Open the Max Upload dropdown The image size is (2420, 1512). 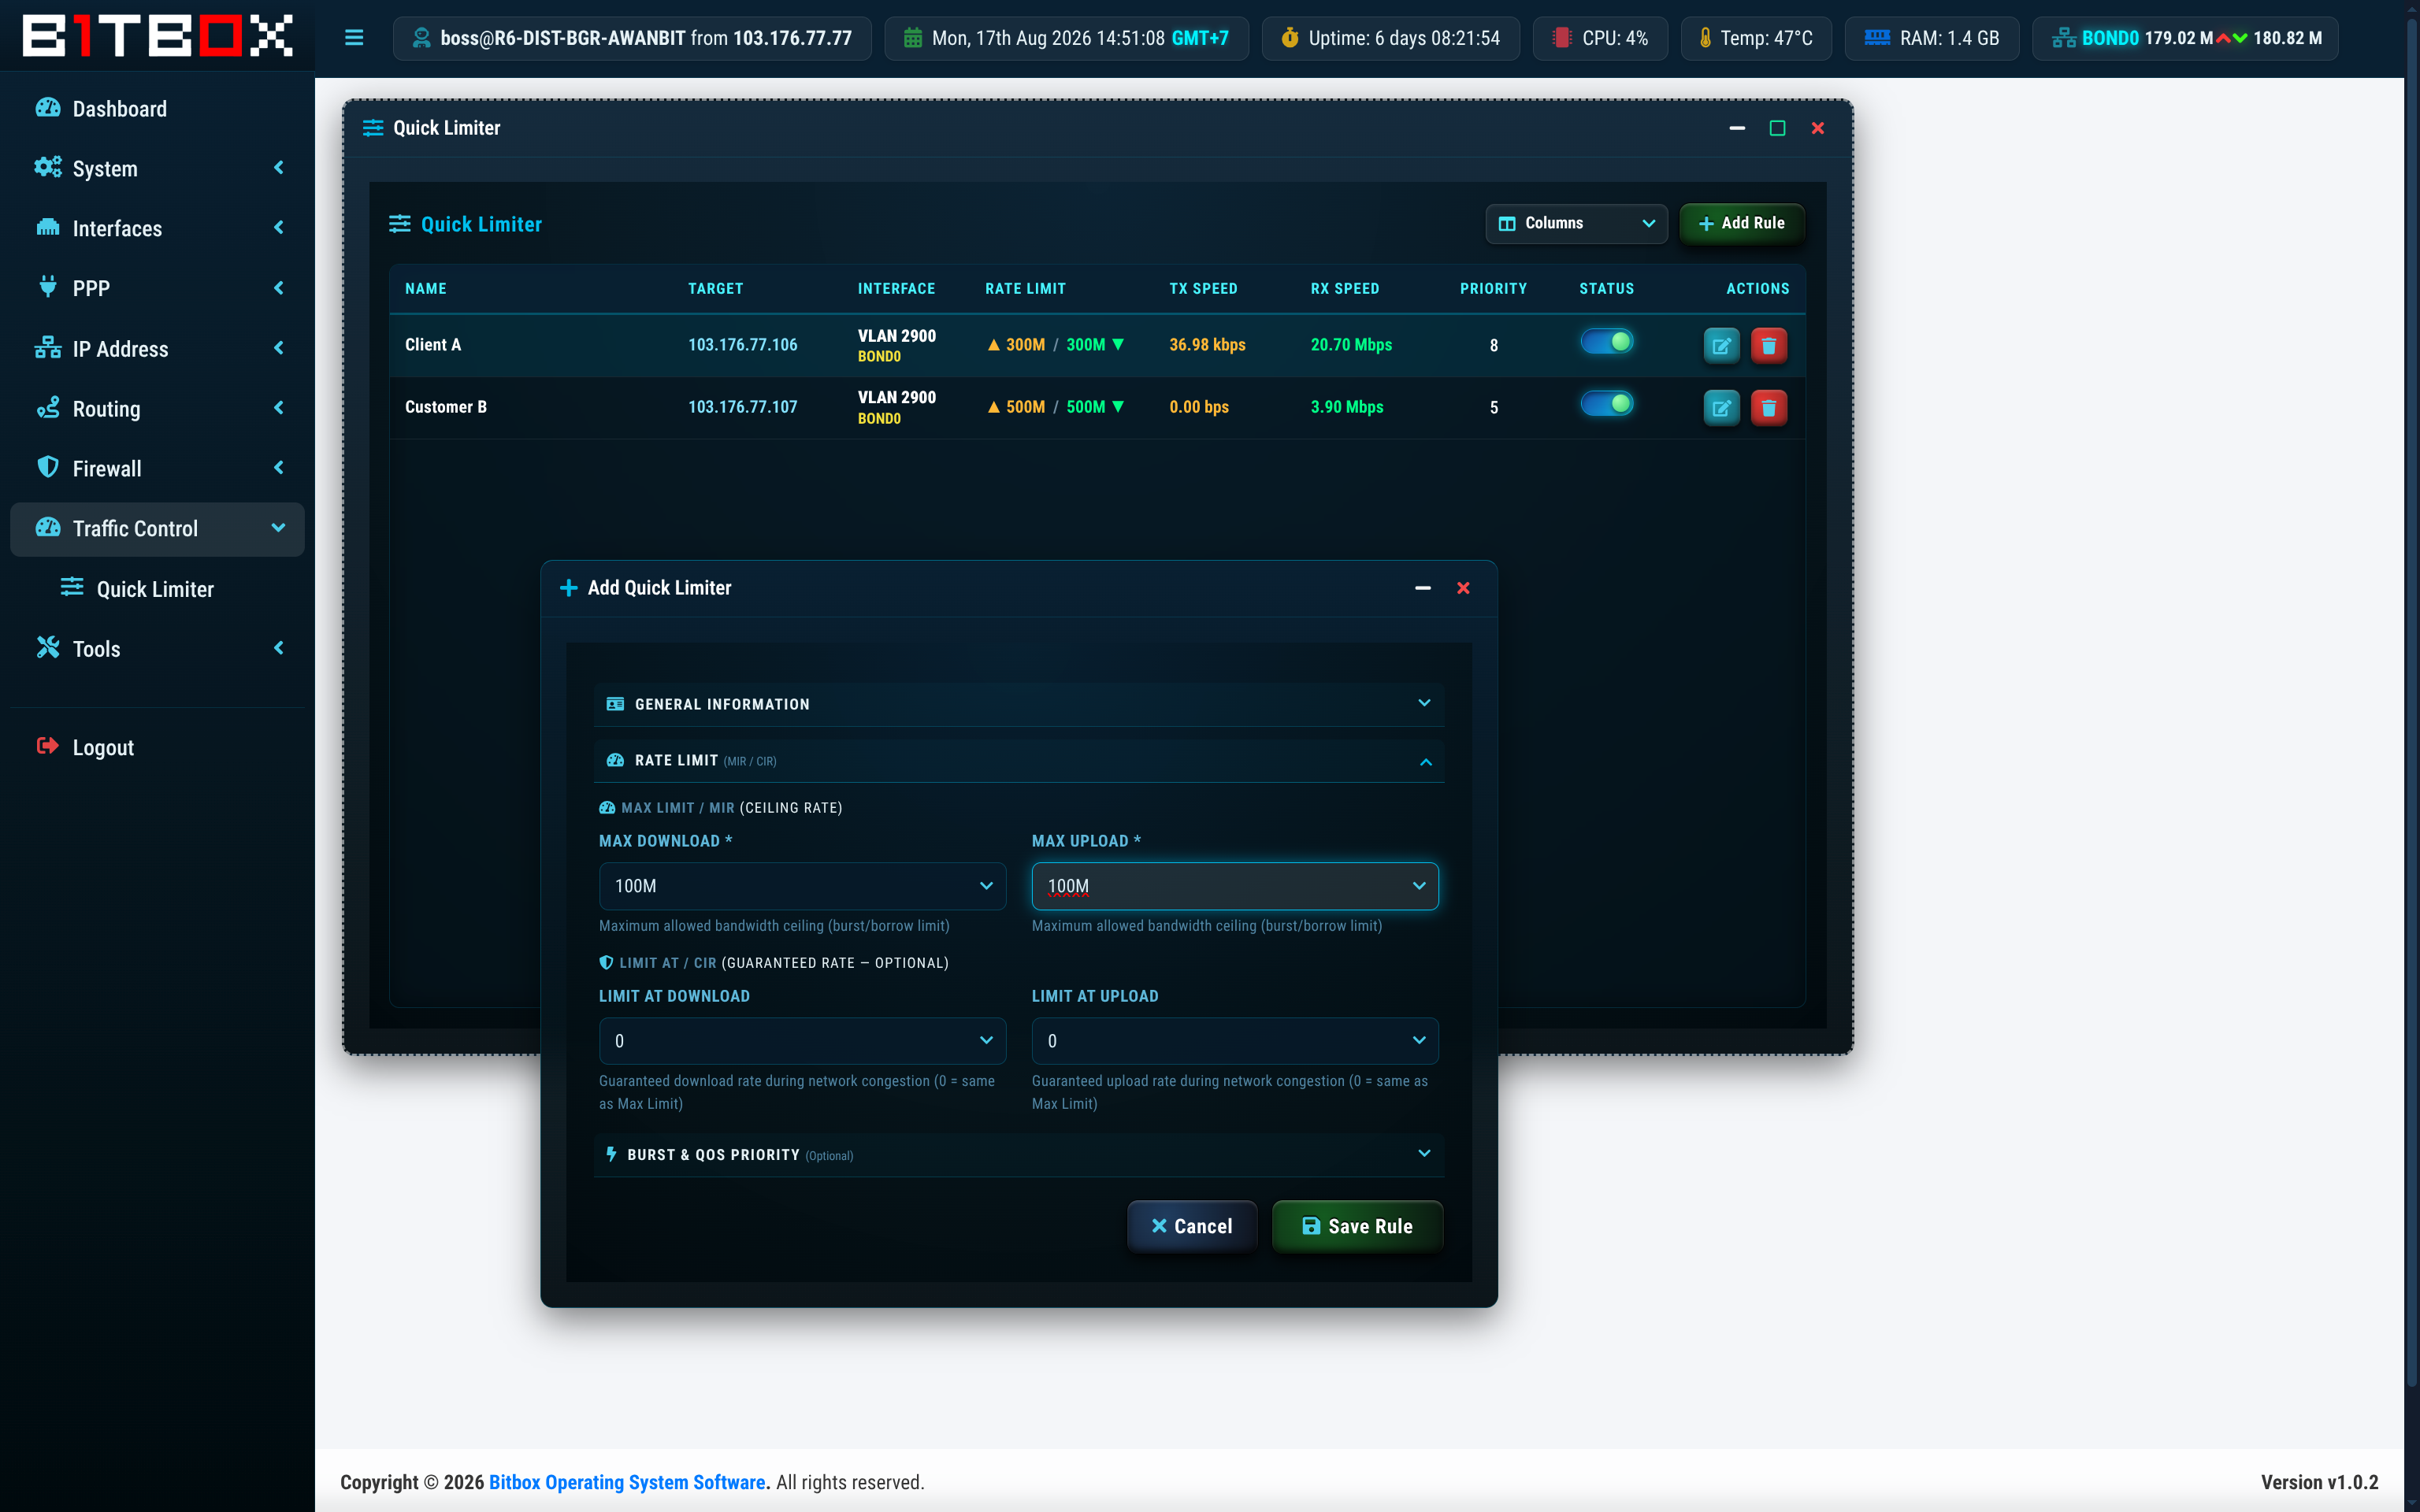[x=1235, y=886]
